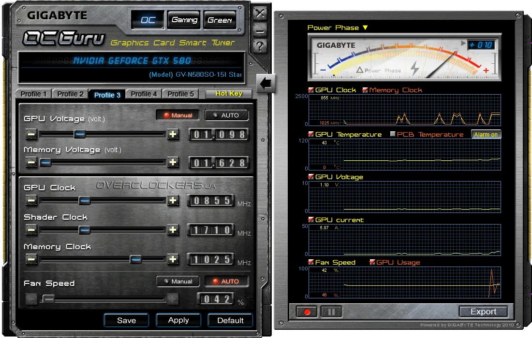Collapse monitor panel with the arrow icon
This screenshot has height=338, width=532.
tap(266, 83)
